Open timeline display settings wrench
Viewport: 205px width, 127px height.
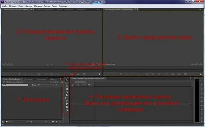click(89, 85)
